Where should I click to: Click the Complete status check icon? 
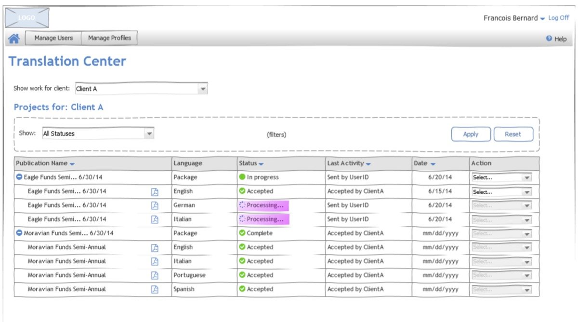242,233
